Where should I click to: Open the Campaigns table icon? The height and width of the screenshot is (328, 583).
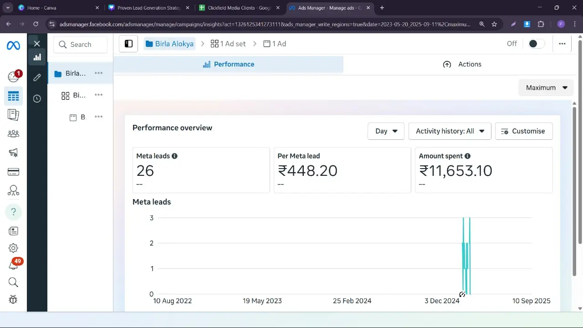(x=13, y=96)
